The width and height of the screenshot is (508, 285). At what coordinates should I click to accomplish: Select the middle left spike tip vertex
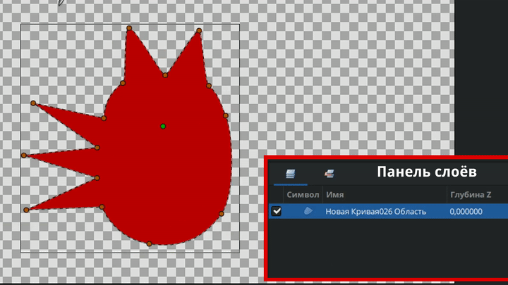24,155
